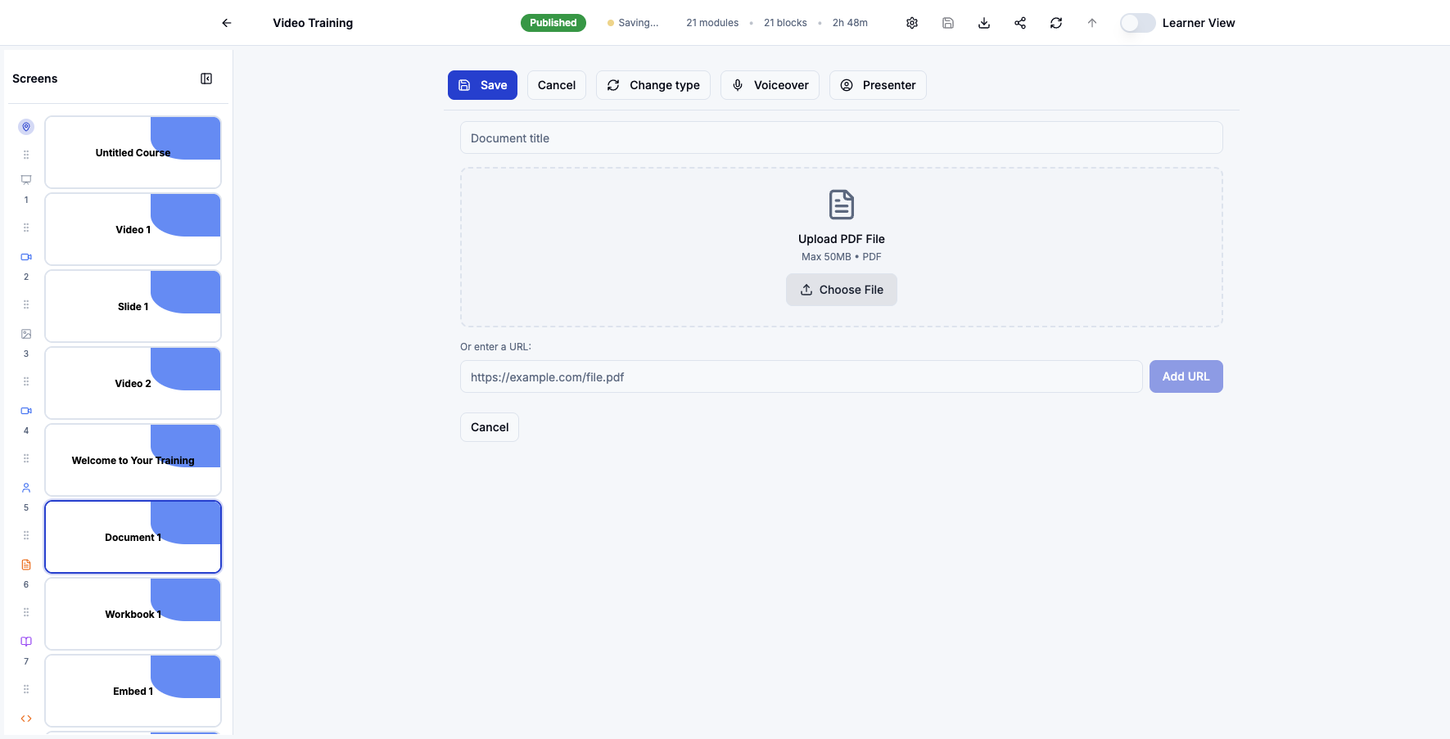Go back using the left arrow icon
Image resolution: width=1450 pixels, height=739 pixels.
227,23
